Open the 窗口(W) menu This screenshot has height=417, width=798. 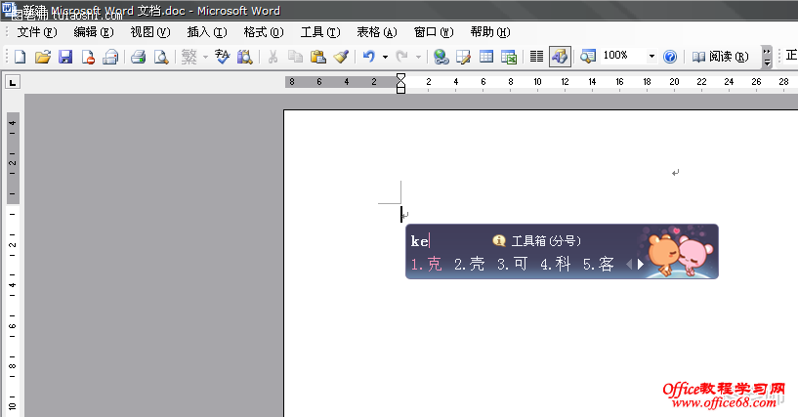tap(434, 32)
